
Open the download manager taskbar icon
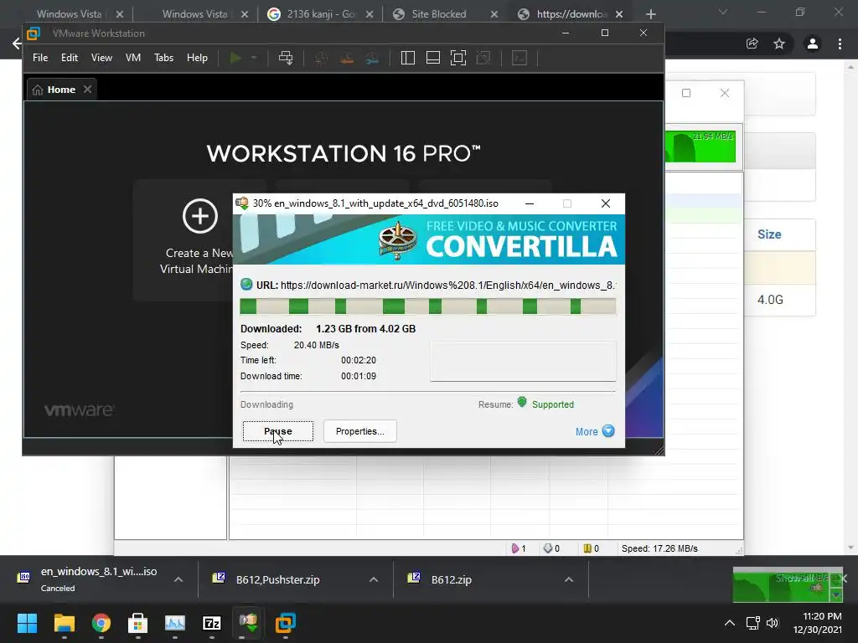[248, 623]
